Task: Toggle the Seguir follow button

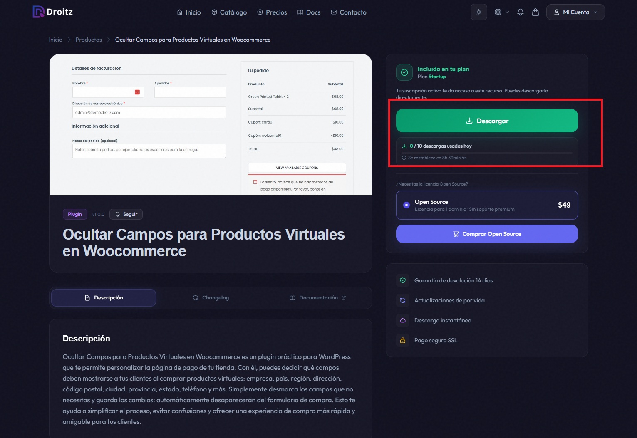Action: pyautogui.click(x=126, y=214)
